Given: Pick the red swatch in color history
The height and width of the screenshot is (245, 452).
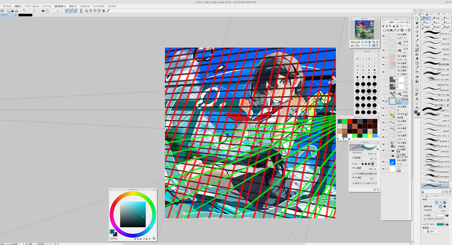Looking at the screenshot, I should (350, 121).
